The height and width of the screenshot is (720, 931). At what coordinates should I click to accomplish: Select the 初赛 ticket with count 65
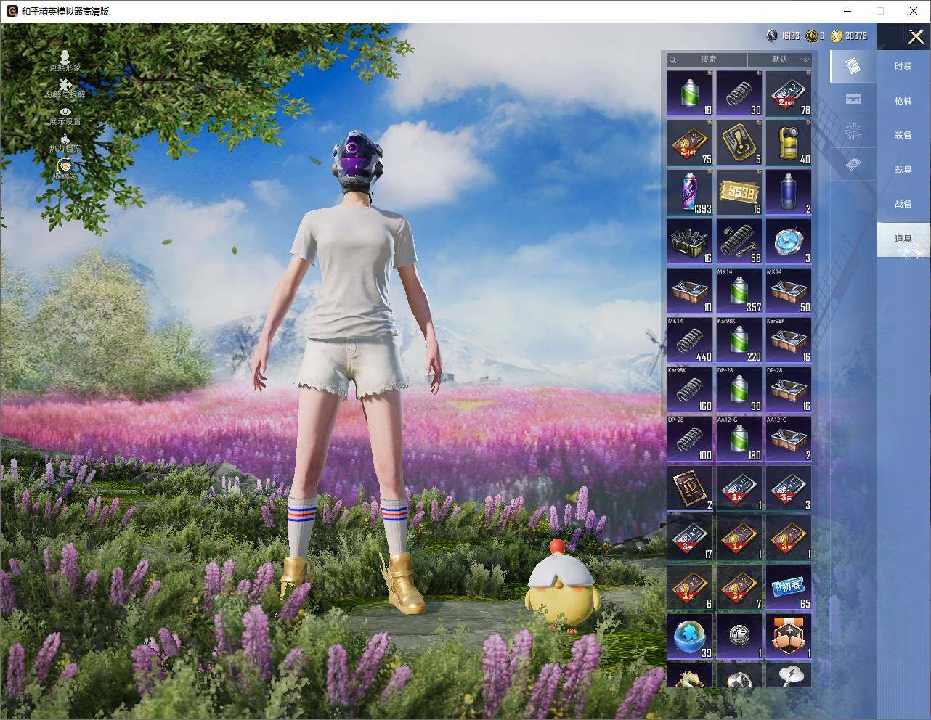789,587
